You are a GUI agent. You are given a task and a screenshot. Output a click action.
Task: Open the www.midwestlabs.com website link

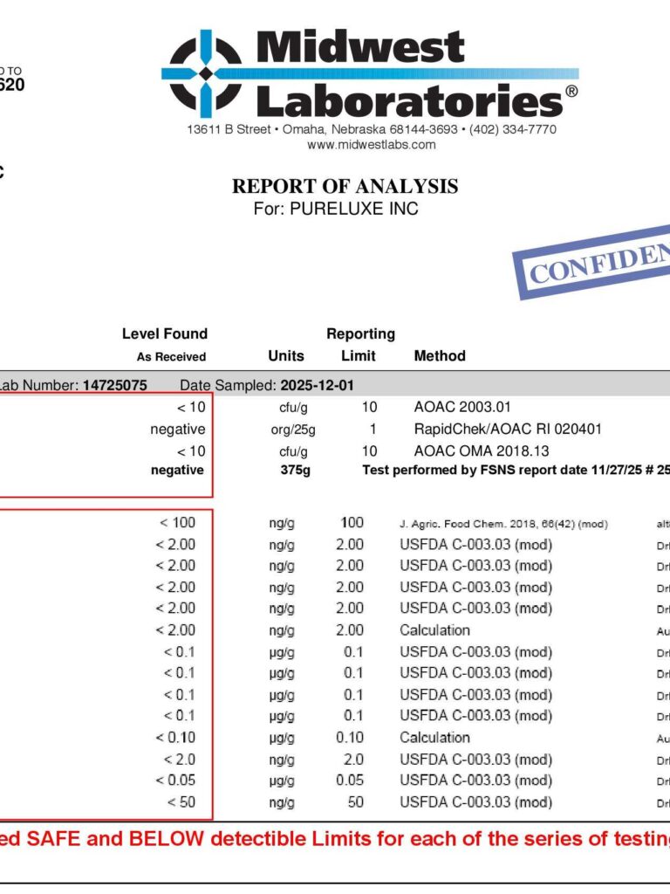372,145
